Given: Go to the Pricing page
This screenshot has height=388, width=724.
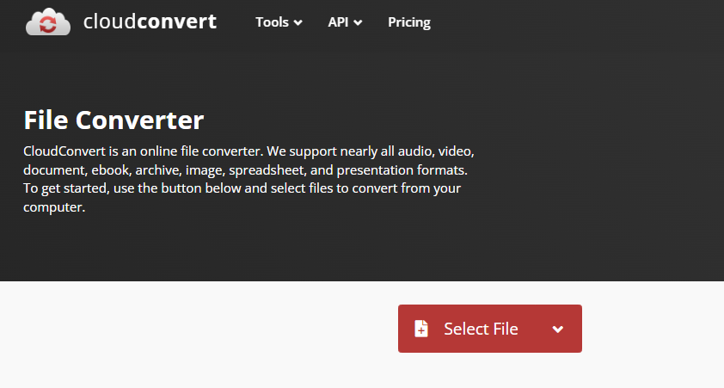Looking at the screenshot, I should [409, 22].
